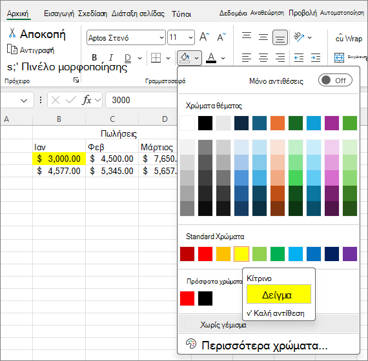This screenshot has height=361, width=368.
Task: Open the font size 11 dropdown
Action: (x=190, y=37)
